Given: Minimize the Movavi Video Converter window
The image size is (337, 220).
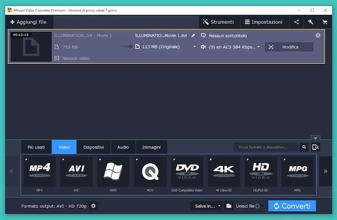Looking at the screenshot, I should pos(299,10).
